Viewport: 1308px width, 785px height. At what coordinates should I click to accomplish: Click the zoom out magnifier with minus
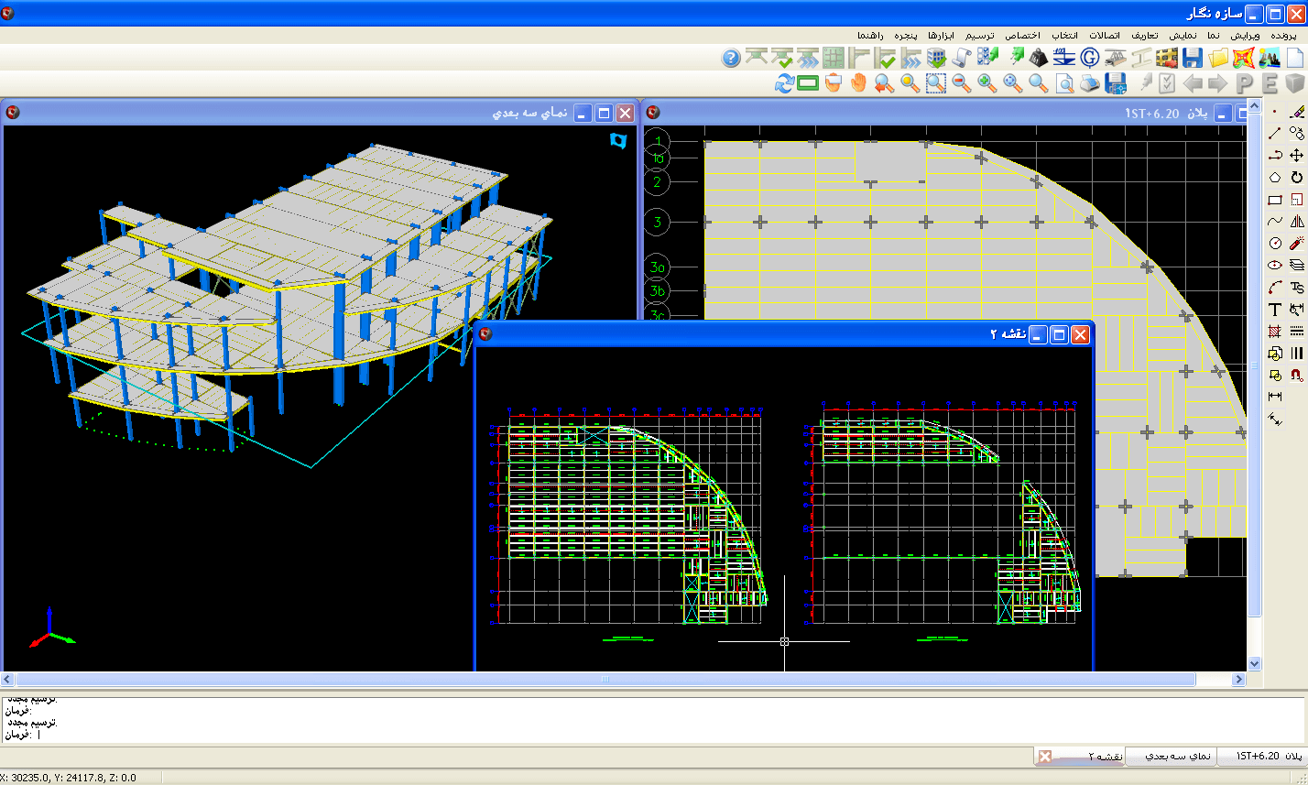point(961,83)
